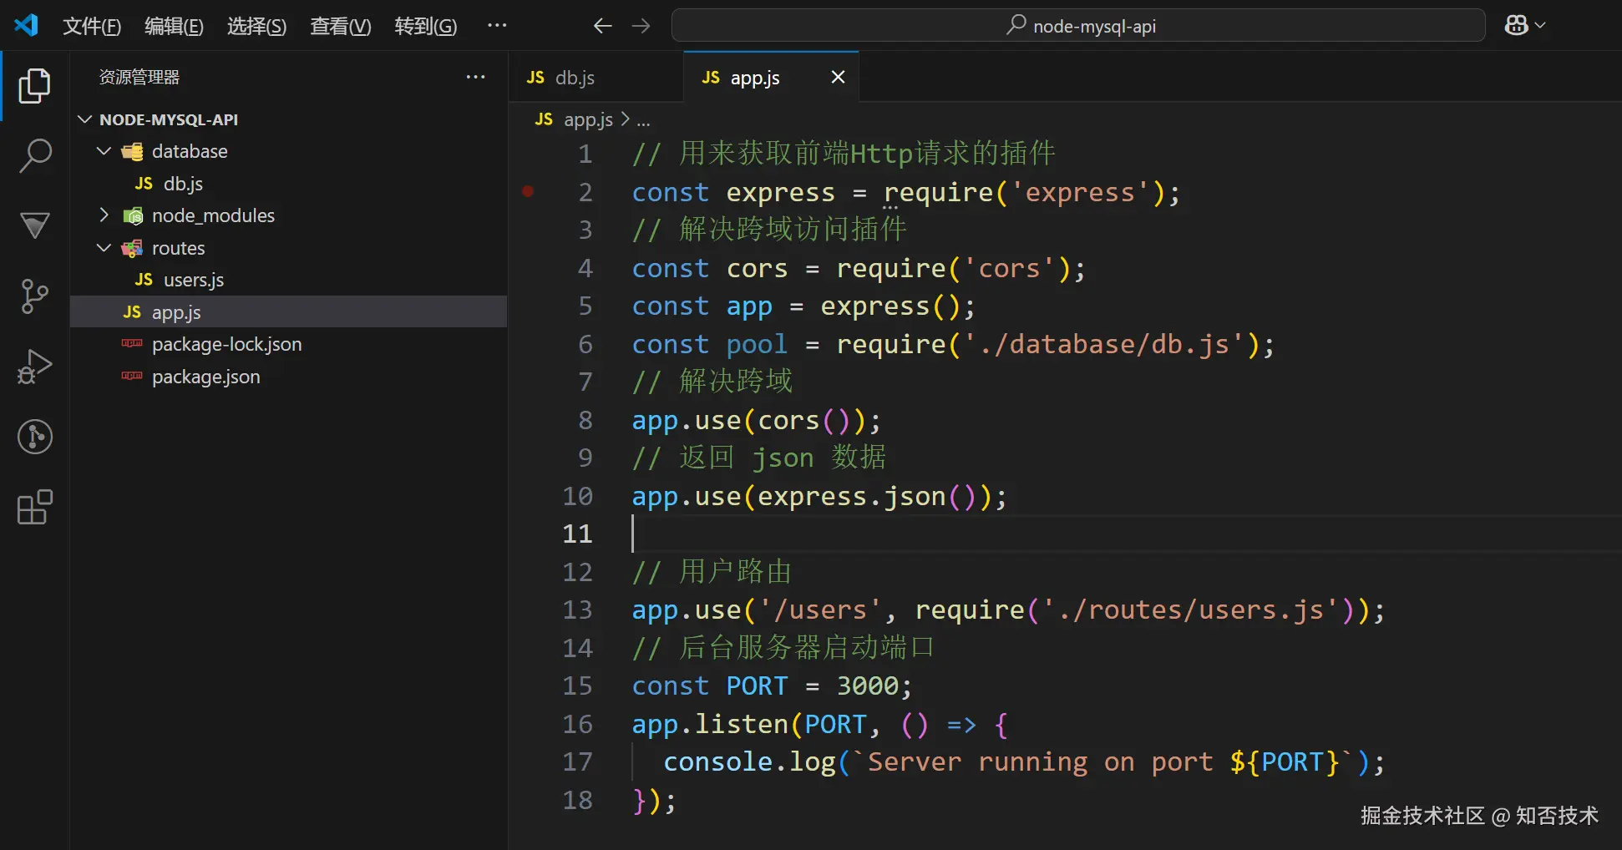The image size is (1622, 850).
Task: Click the '/users' route string on line 13
Action: point(820,610)
